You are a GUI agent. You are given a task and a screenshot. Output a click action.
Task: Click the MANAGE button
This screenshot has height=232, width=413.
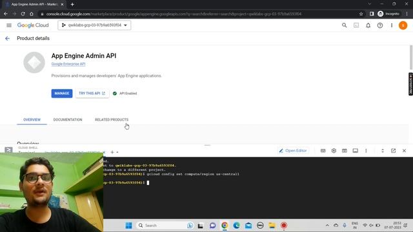pyautogui.click(x=62, y=93)
